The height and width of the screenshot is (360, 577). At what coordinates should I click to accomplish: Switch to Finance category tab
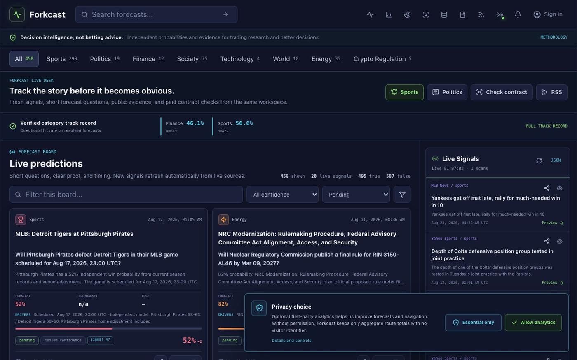coord(148,59)
